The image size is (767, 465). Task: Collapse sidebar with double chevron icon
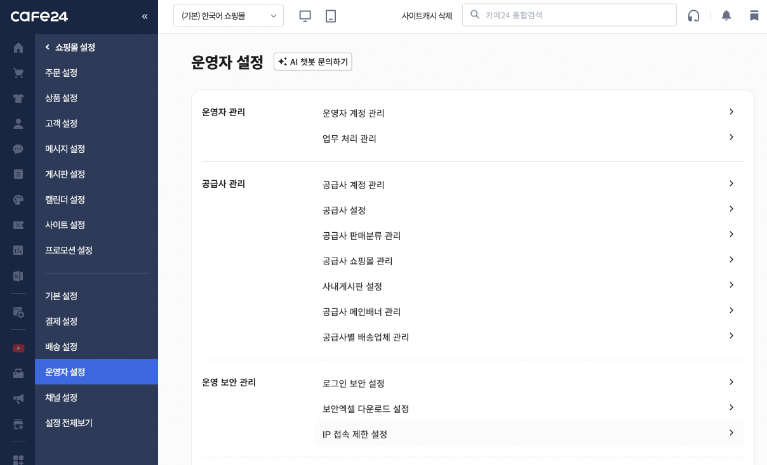(145, 16)
